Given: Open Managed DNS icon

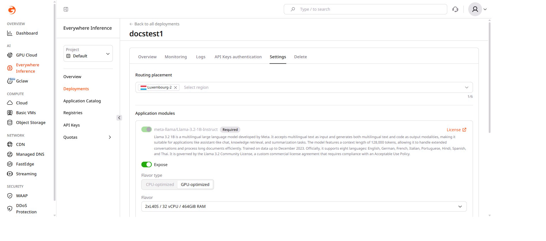Looking at the screenshot, I should coord(10,154).
